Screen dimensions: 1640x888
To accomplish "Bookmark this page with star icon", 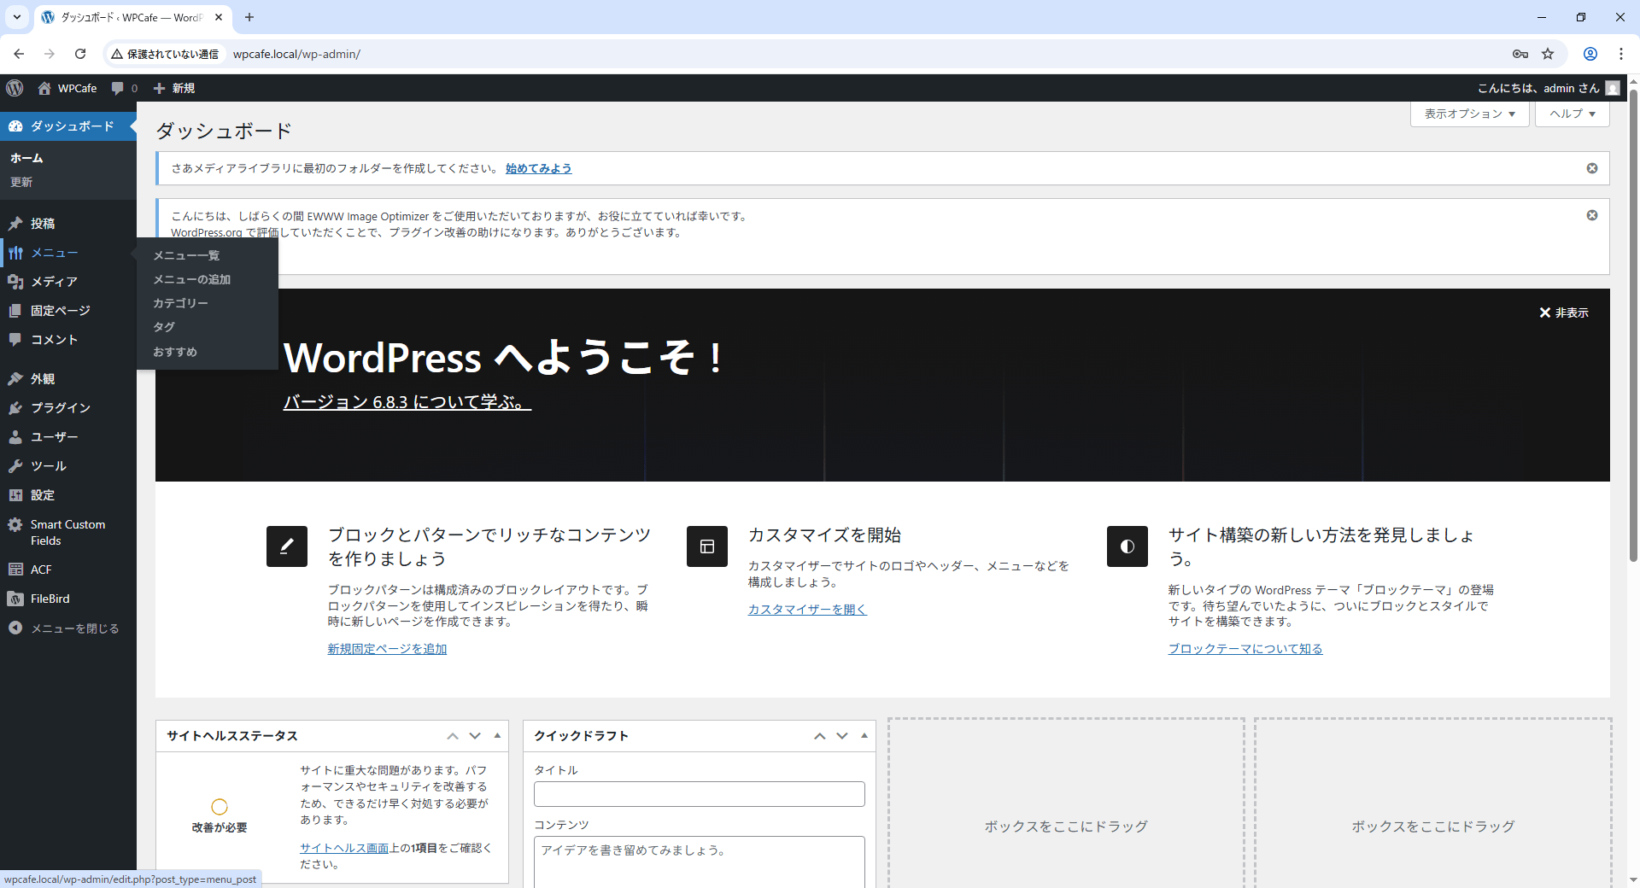I will [1548, 54].
